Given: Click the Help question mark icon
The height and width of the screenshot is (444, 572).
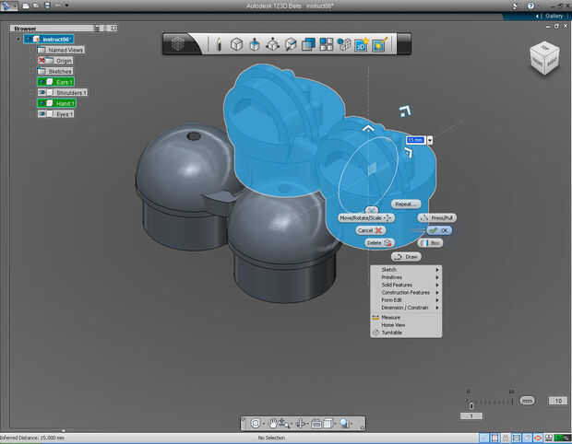Looking at the screenshot, I should tap(530, 6).
